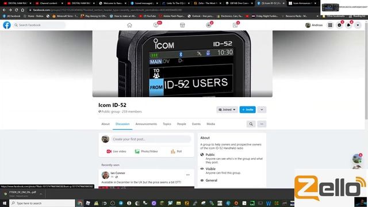Open the Reading list
This screenshot has width=368, height=207.
pyautogui.click(x=356, y=16)
